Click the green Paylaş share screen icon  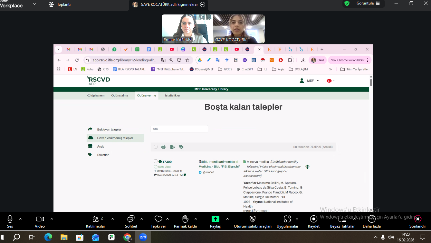(215, 219)
